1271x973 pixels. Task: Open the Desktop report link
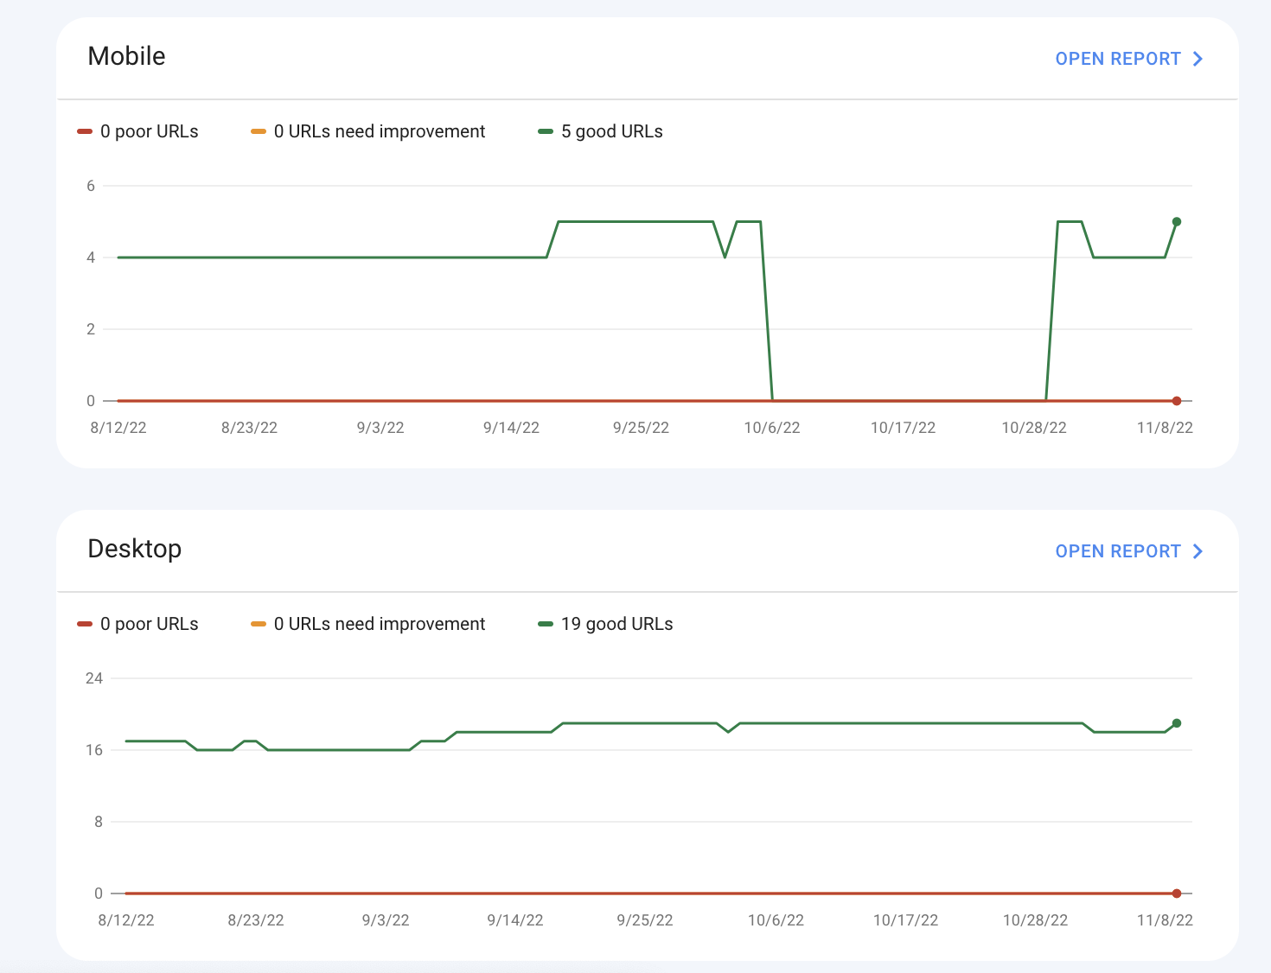click(1117, 551)
